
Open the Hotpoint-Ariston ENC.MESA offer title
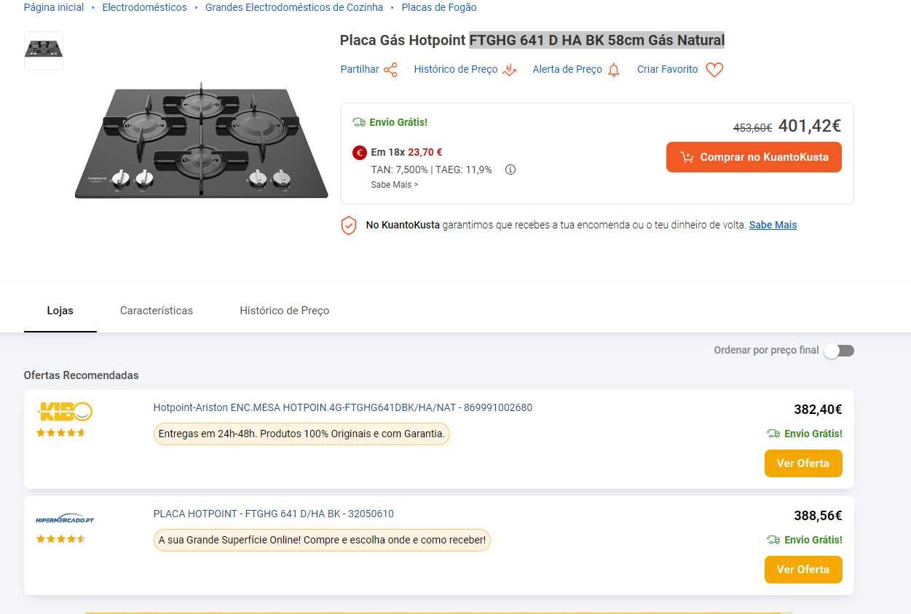click(343, 407)
